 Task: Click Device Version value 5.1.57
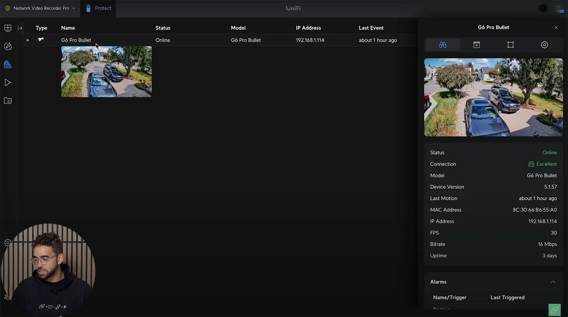tap(551, 187)
